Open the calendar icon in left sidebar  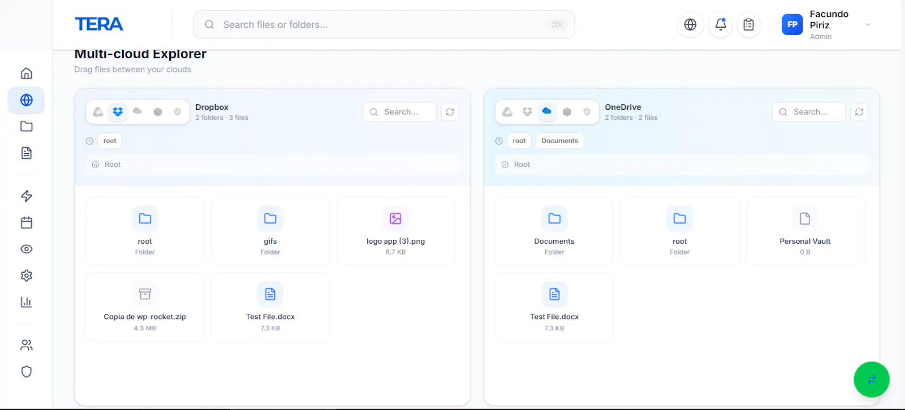[26, 223]
